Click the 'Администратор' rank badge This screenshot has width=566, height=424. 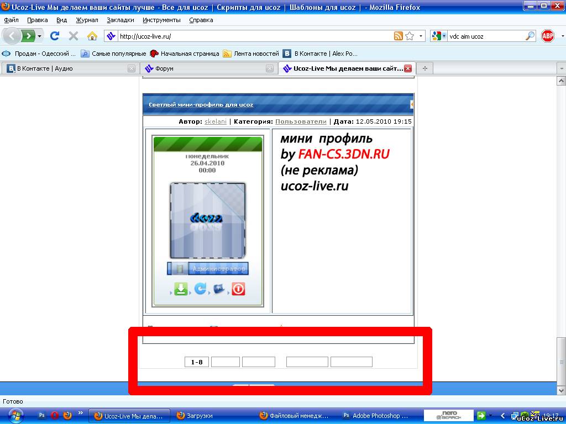[208, 269]
